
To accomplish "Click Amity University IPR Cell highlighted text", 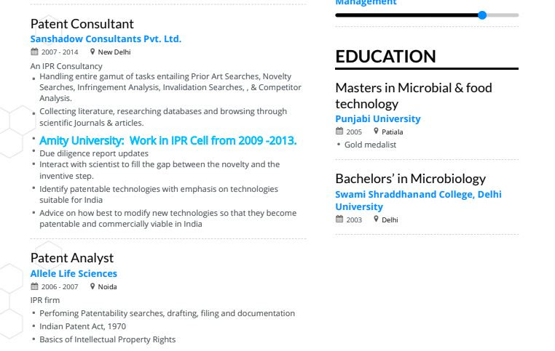I will (168, 140).
